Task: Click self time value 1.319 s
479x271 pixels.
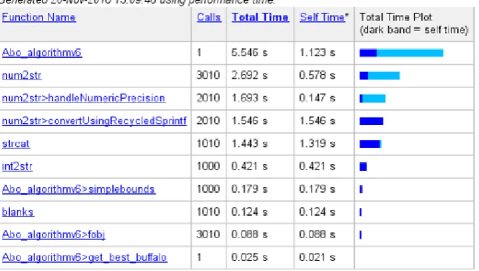Action: tap(317, 144)
